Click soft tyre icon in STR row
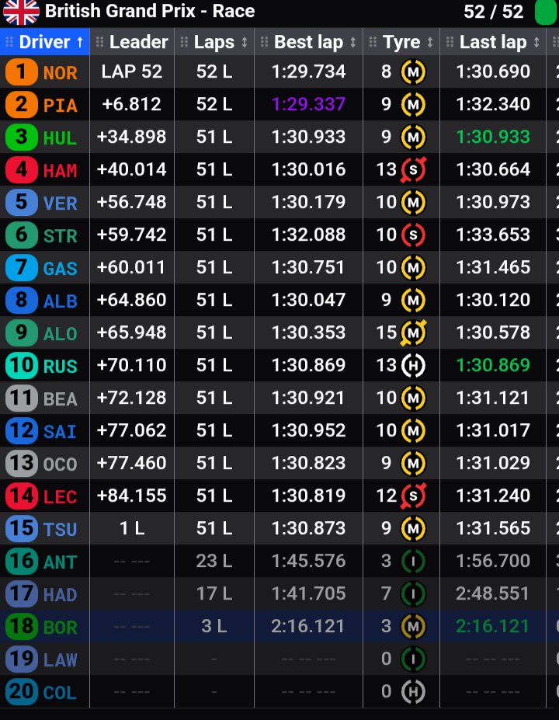Screen dimensions: 559x720 click(413, 235)
